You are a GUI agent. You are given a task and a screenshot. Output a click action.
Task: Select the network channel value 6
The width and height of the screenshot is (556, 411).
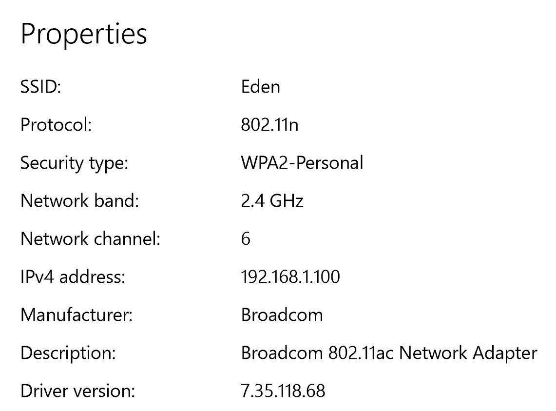[246, 239]
